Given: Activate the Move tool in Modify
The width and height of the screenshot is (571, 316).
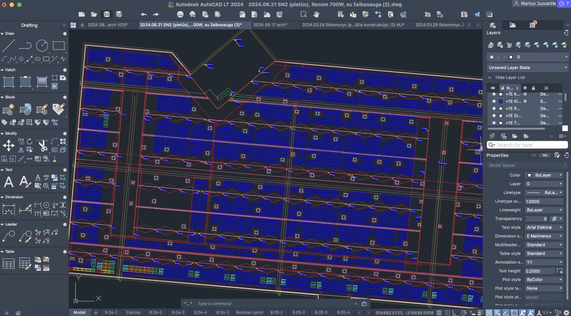Looking at the screenshot, I should coord(9,146).
